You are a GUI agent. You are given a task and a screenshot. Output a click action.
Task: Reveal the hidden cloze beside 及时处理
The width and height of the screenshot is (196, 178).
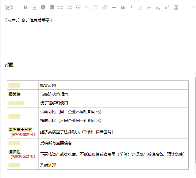coord(14,165)
